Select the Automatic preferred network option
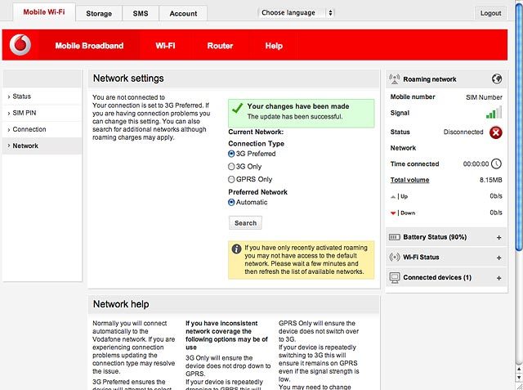 point(231,203)
